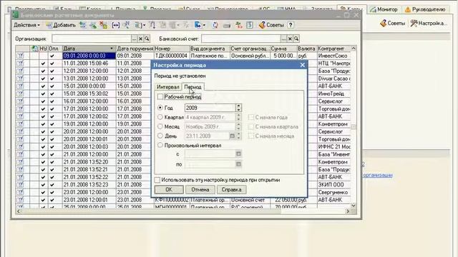Click the Год 2009 spinner arrows

point(238,108)
